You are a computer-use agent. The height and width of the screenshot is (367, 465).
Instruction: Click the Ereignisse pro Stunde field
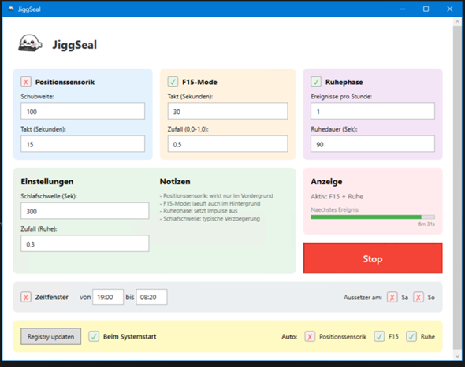coord(373,111)
